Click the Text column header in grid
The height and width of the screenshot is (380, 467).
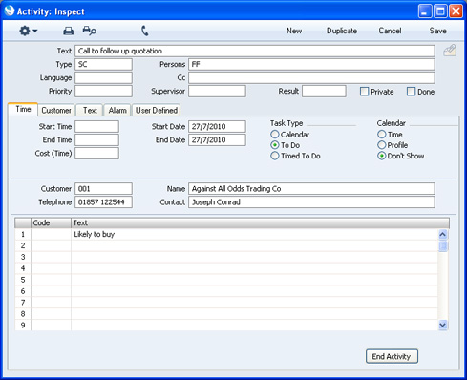point(260,222)
